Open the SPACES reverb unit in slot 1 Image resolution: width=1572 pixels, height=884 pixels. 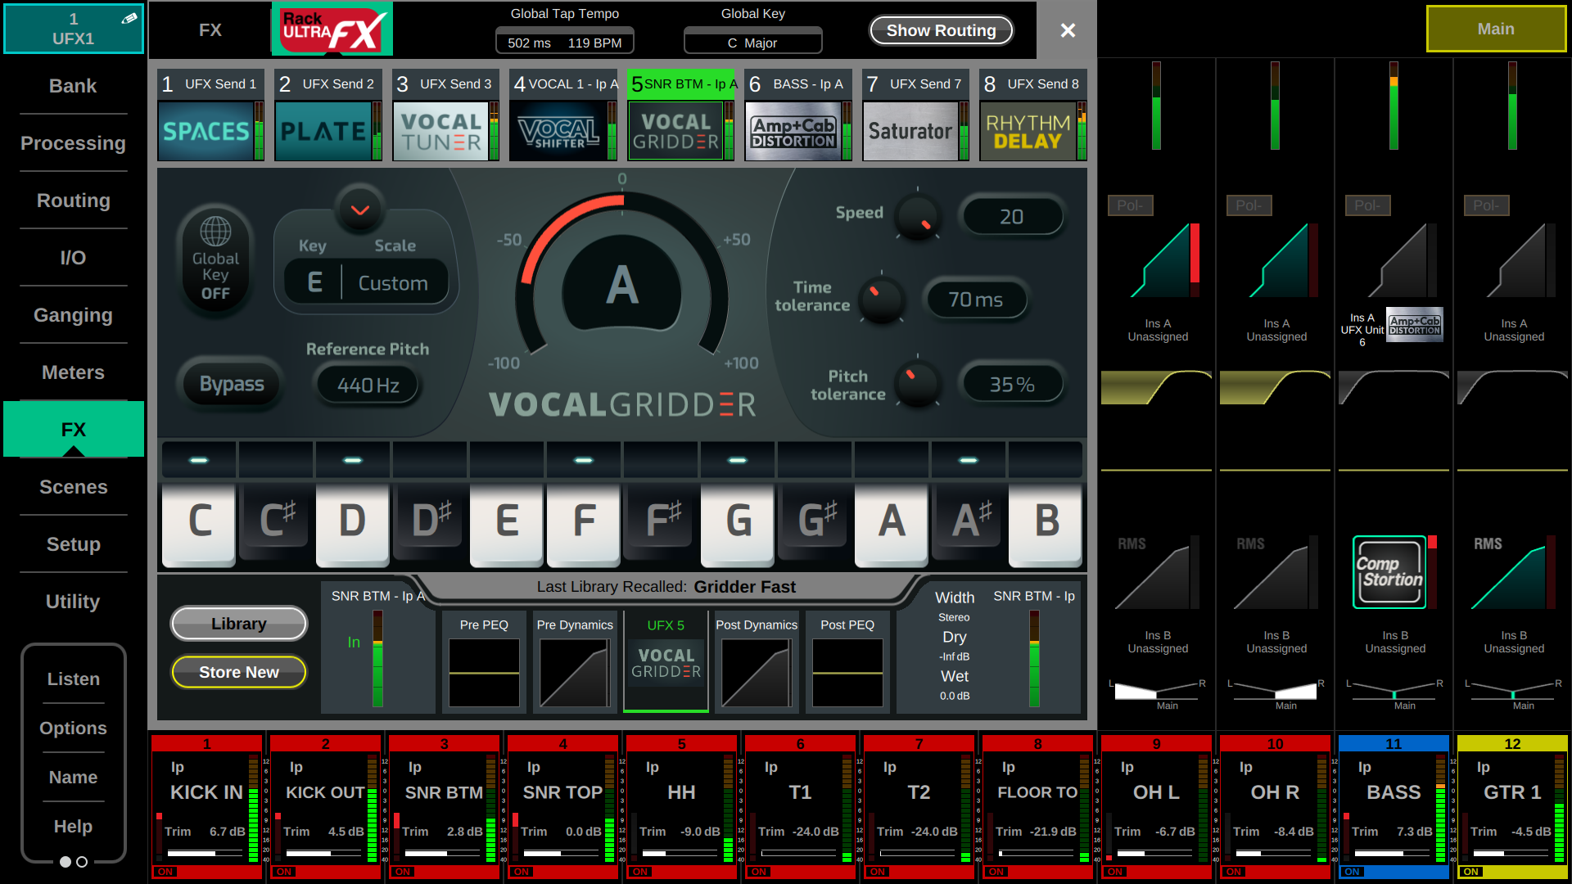pyautogui.click(x=206, y=131)
